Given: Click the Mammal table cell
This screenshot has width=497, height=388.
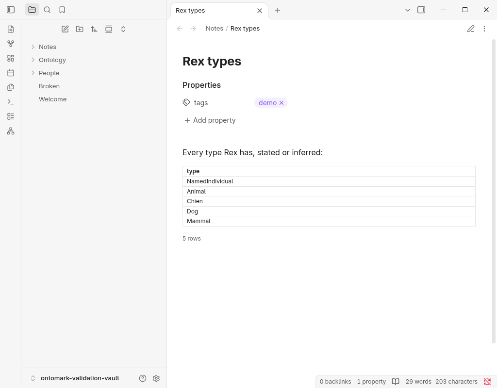Looking at the screenshot, I should point(329,221).
